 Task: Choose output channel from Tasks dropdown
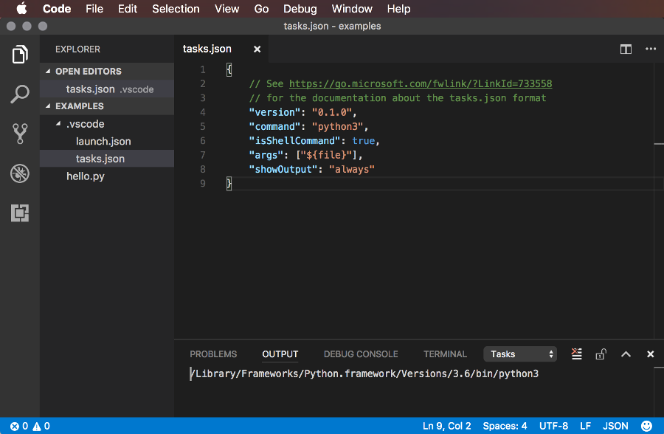point(520,354)
